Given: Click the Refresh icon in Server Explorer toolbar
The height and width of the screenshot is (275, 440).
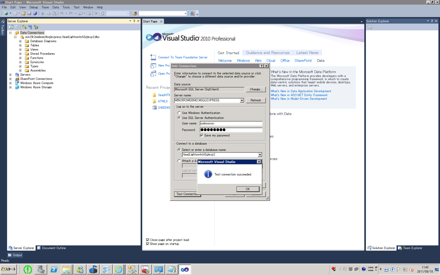Looking at the screenshot, I should point(11,27).
